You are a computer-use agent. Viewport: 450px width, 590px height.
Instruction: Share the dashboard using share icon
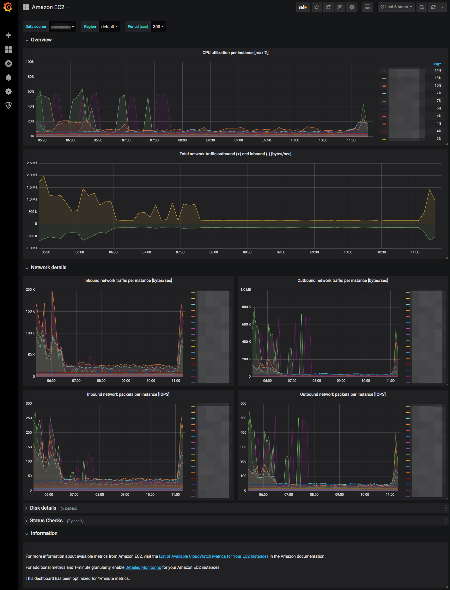point(328,7)
